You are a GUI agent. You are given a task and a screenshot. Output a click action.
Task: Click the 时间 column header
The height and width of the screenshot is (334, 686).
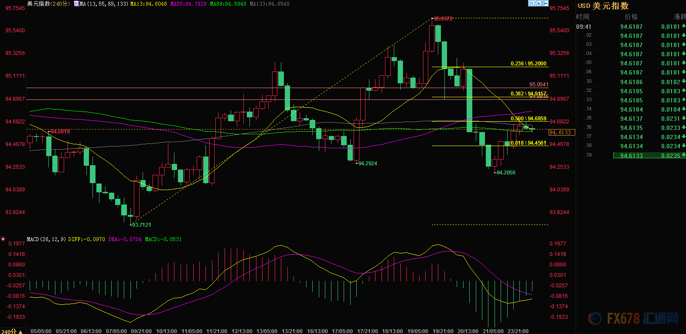[583, 17]
